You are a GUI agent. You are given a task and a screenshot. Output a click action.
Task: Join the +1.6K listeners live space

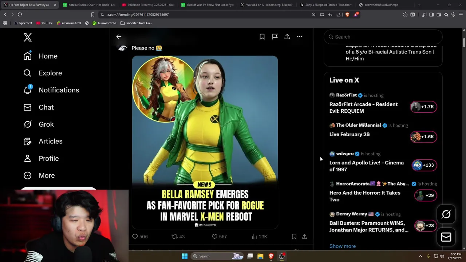423,137
